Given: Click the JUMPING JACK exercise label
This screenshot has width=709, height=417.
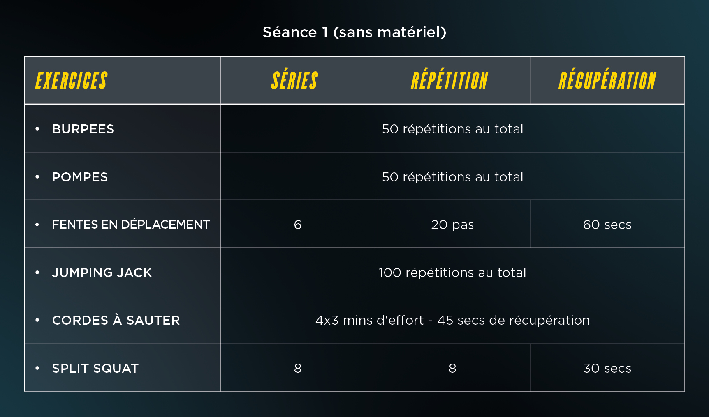Looking at the screenshot, I should point(102,273).
